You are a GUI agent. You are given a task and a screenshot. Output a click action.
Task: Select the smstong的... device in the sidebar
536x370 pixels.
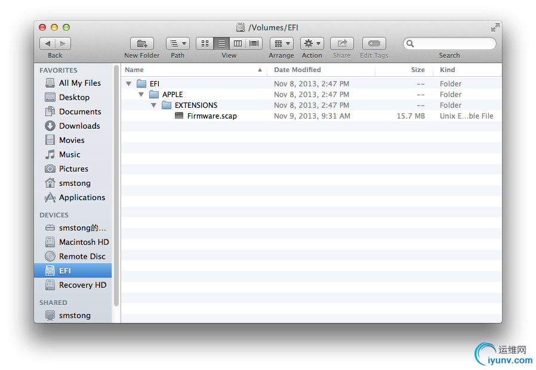73,228
